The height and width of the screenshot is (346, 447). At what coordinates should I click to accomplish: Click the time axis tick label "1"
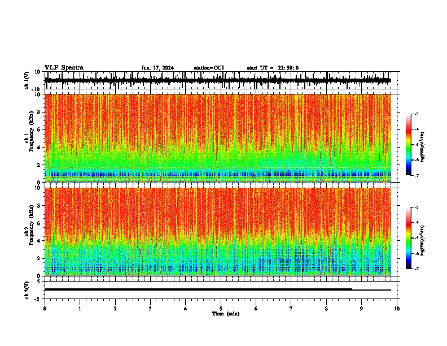pos(80,309)
